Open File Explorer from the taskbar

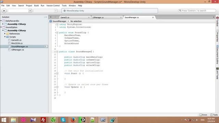(x=13, y=120)
